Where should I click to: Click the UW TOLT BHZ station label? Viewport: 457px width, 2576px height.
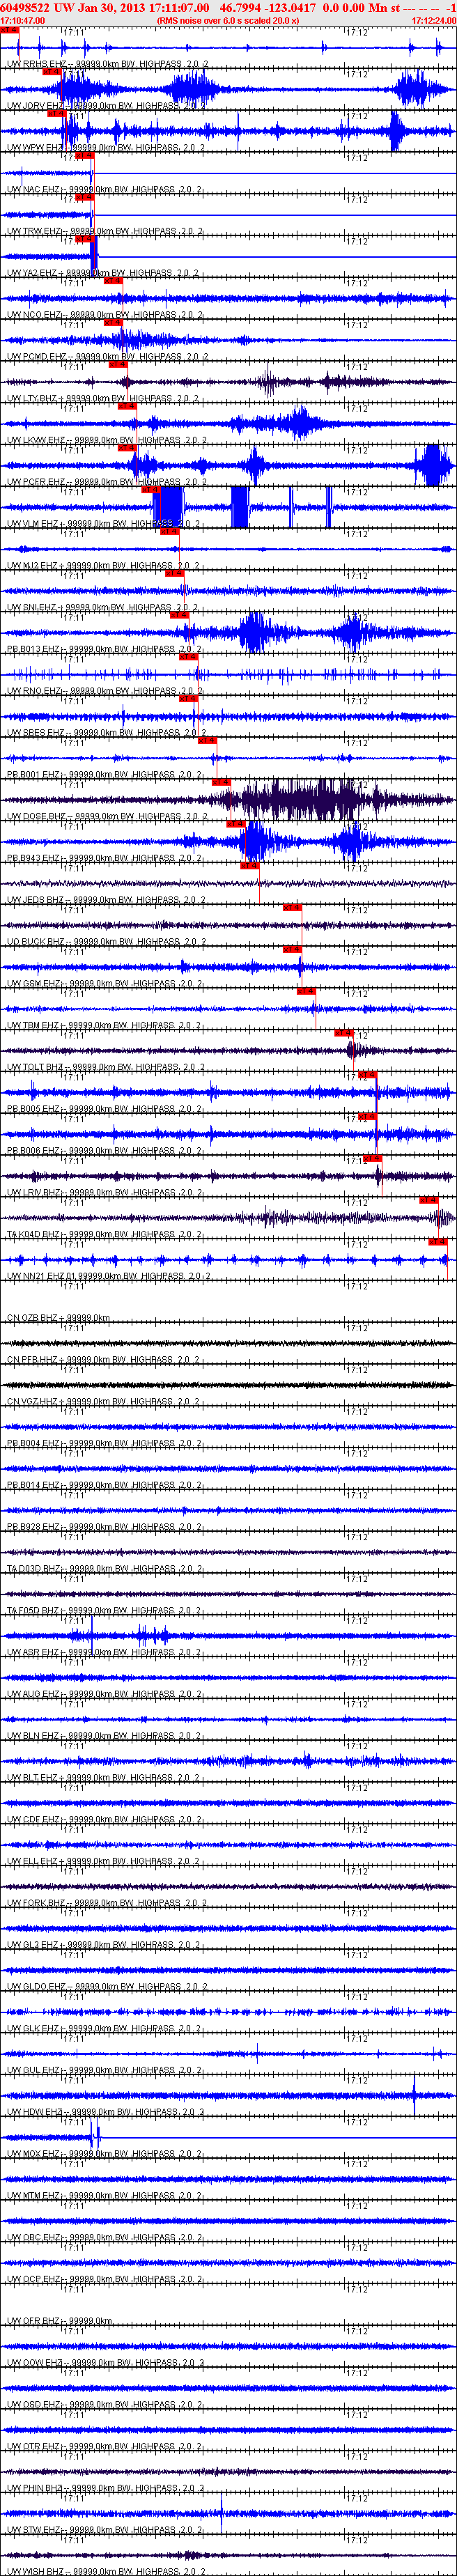107,1068
